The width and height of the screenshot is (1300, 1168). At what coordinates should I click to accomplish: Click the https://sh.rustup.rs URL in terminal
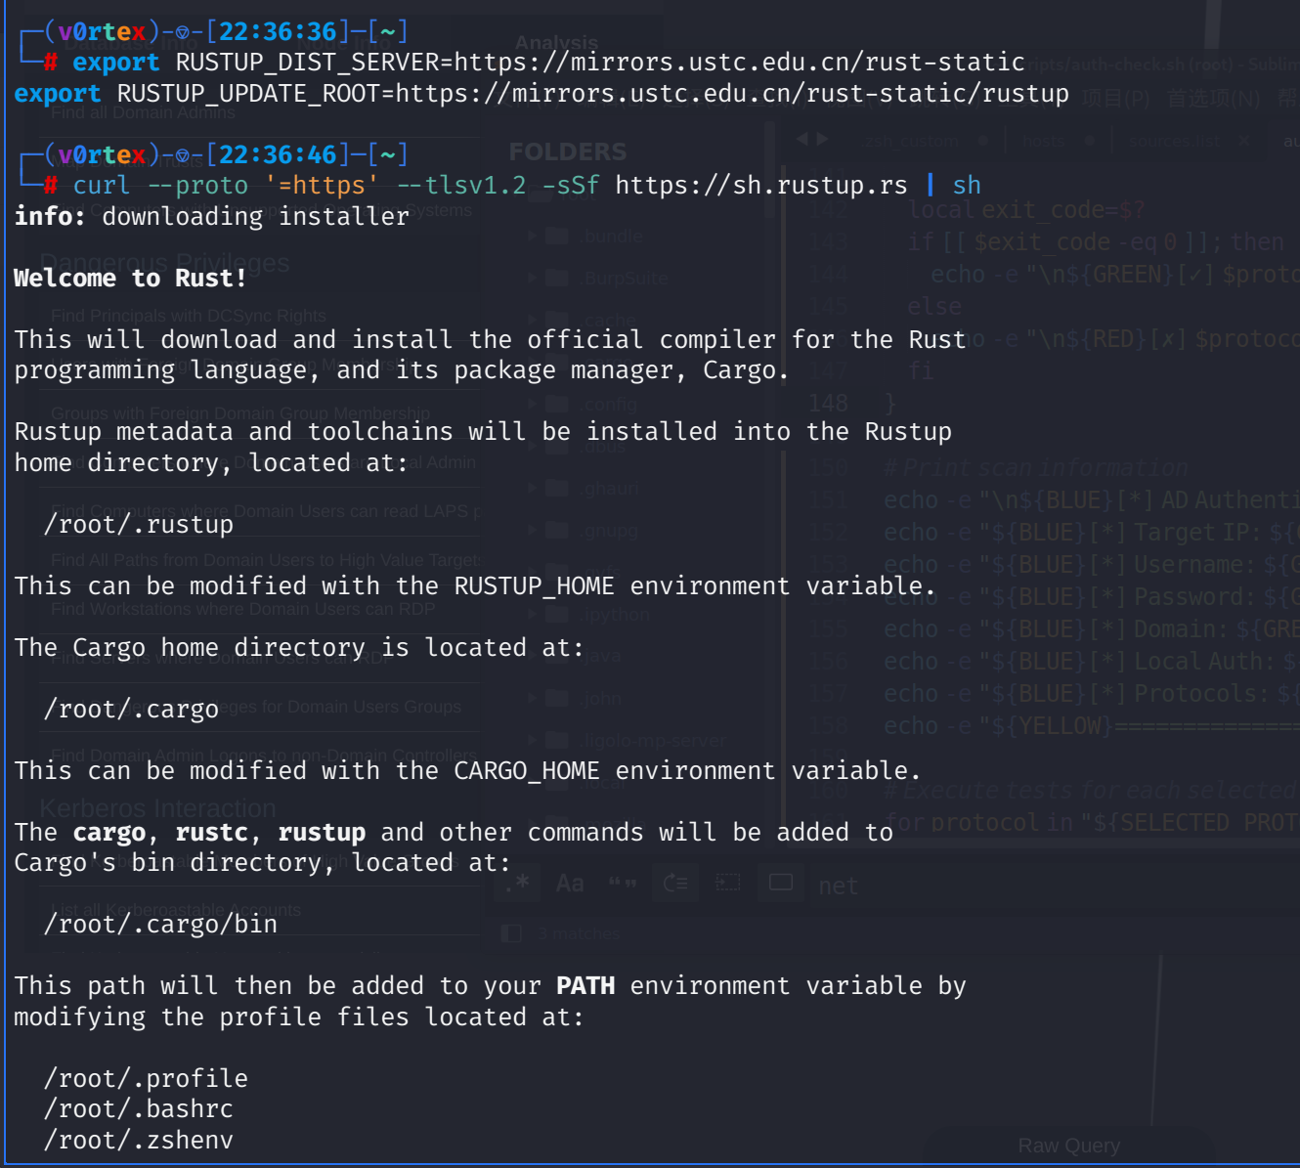coord(761,185)
